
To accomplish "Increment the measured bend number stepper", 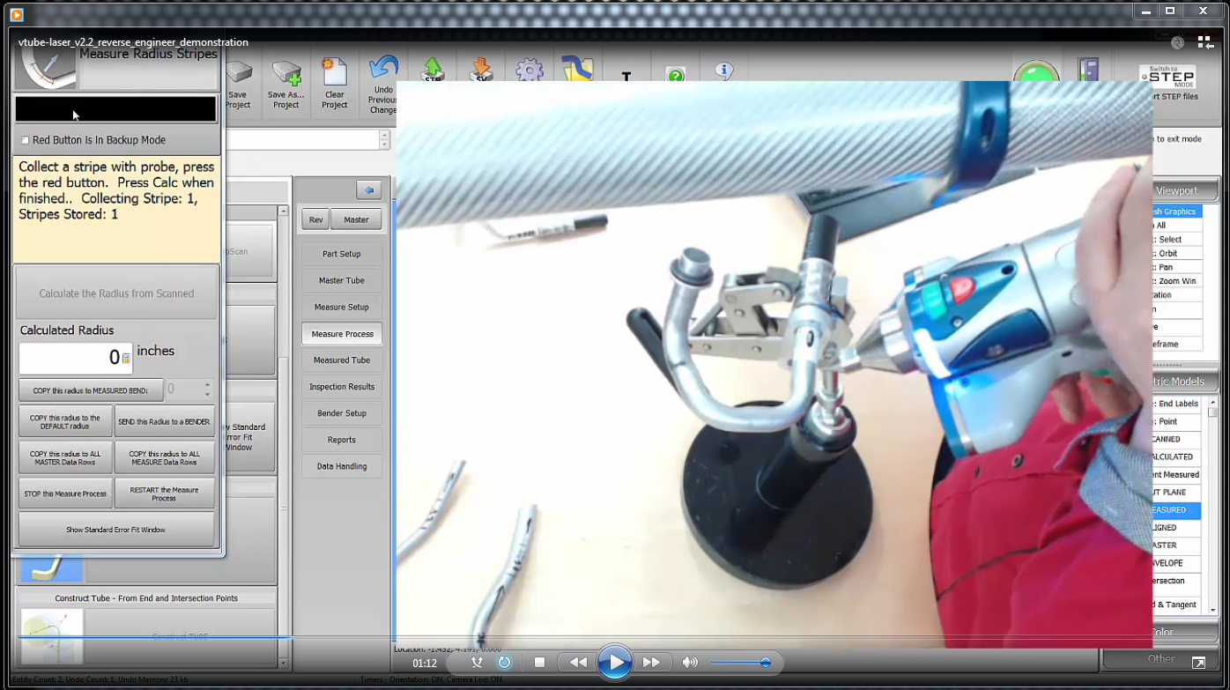I will click(x=207, y=384).
